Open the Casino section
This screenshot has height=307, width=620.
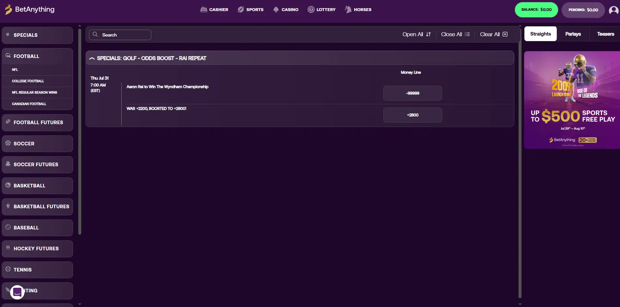286,9
